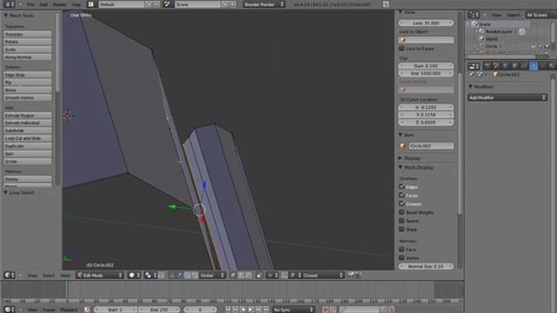Viewport: 557px width, 313px height.
Task: Click the Subdivide button
Action: [x=28, y=130]
